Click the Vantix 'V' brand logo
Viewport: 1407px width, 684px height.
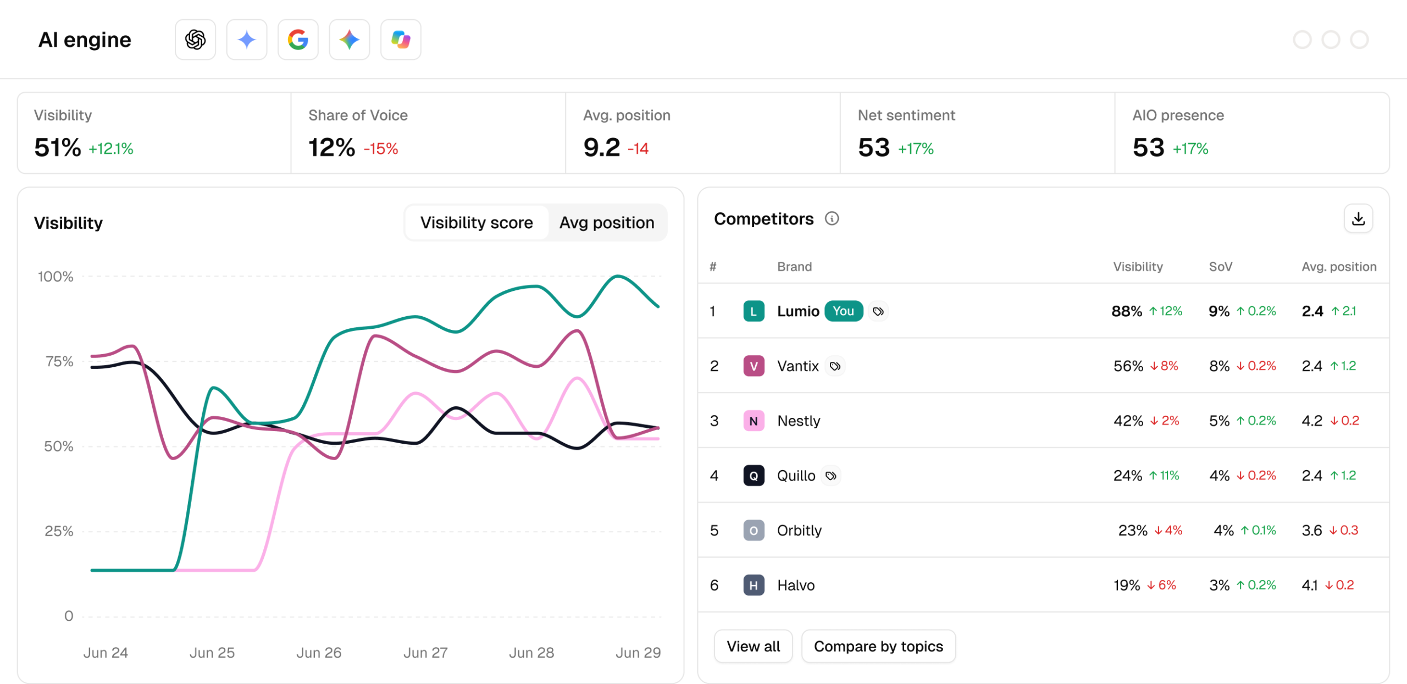click(754, 366)
